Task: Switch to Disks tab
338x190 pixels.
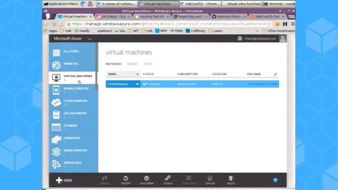Action: pos(148,64)
